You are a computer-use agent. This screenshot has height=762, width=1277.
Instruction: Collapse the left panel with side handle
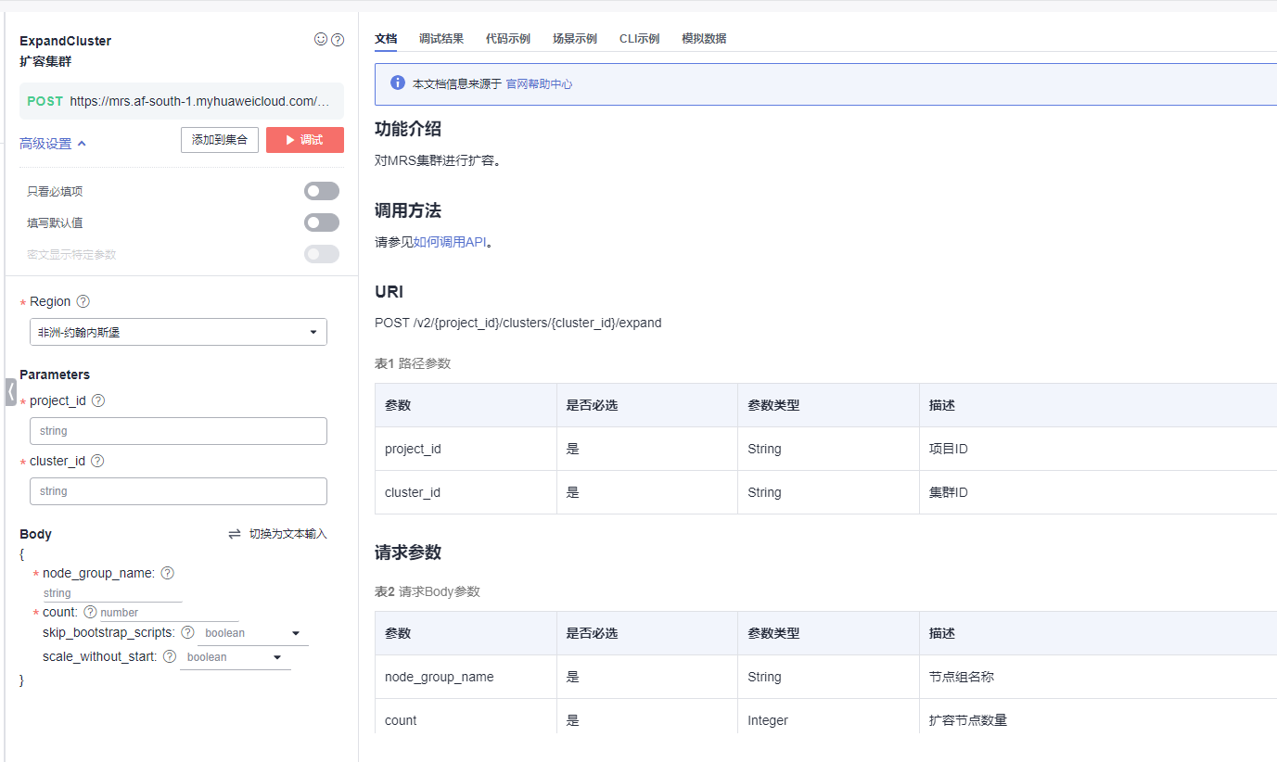click(x=11, y=392)
